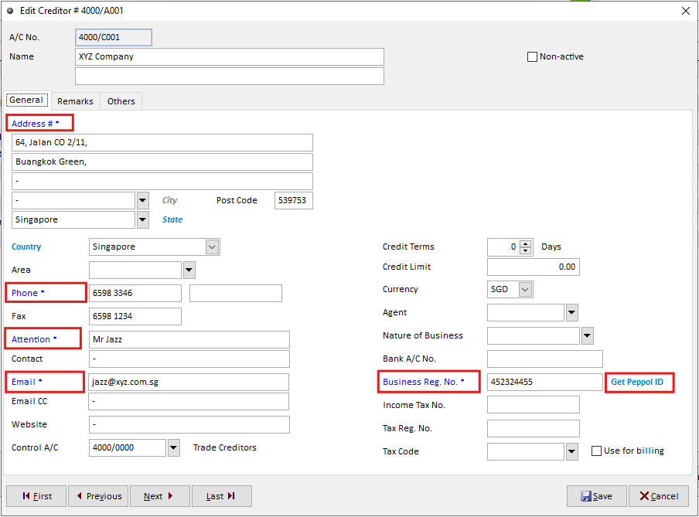Expand the Nature of Business dropdown
Viewport: 699px width, 517px height.
[588, 336]
